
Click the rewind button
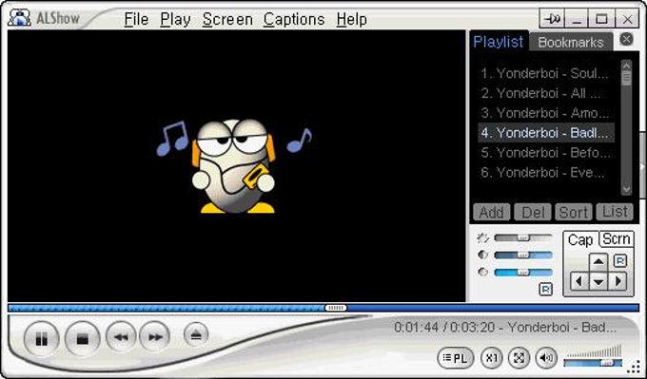point(121,337)
